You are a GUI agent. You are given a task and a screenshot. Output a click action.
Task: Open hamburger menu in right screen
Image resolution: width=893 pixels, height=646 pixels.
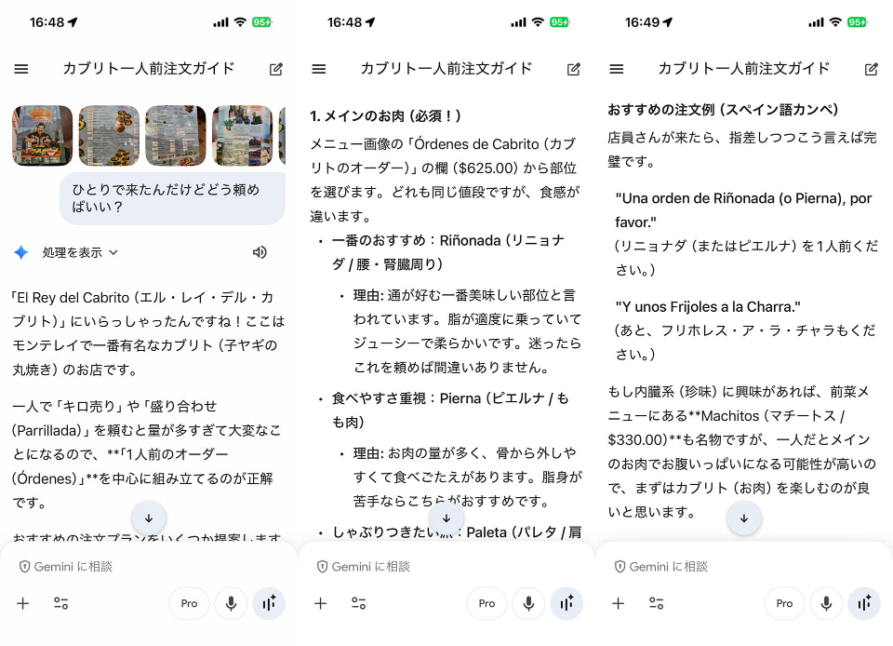(616, 69)
